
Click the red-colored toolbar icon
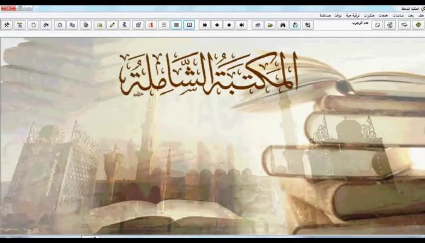pyautogui.click(x=149, y=25)
